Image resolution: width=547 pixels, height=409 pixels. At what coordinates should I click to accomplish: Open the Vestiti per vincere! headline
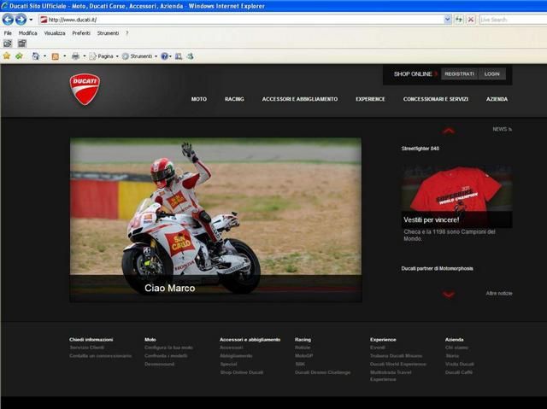(x=431, y=219)
